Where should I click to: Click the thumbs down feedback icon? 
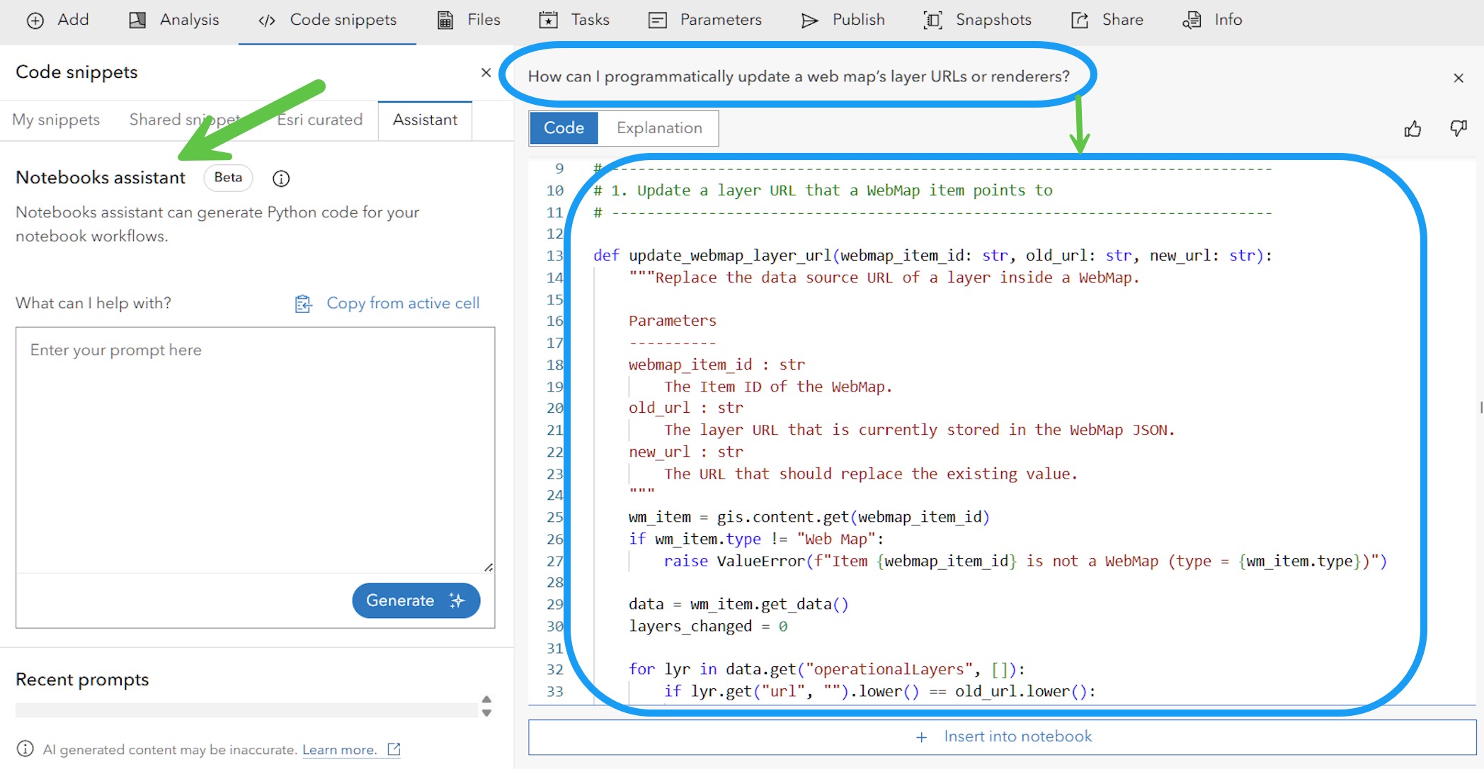1458,129
